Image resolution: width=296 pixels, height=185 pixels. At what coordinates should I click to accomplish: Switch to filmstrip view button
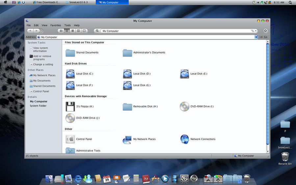point(85,31)
